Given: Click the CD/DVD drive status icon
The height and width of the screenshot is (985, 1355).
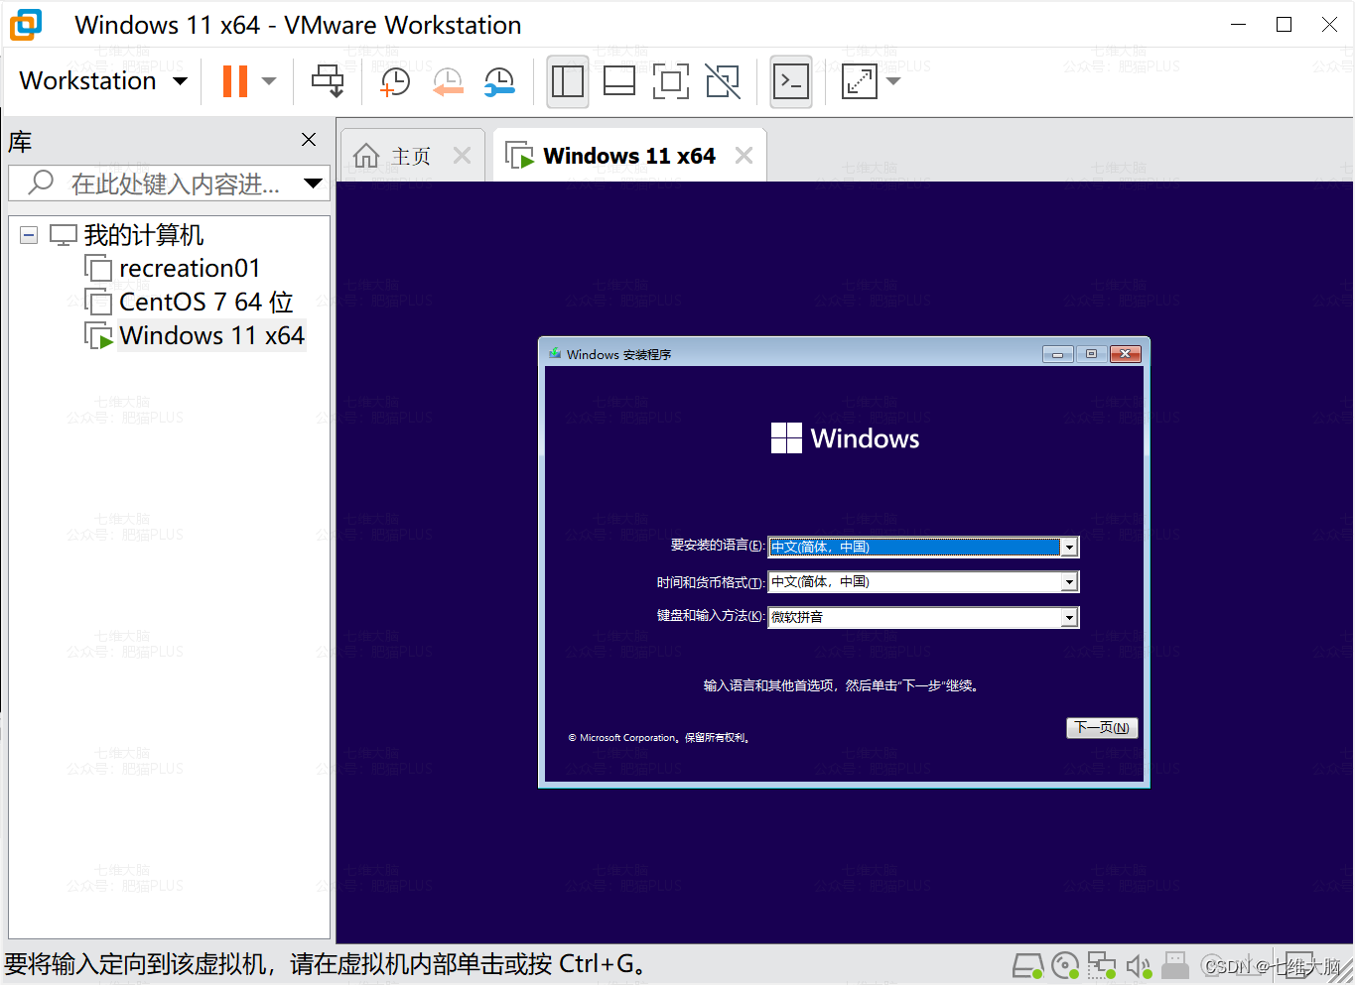Looking at the screenshot, I should 1065,965.
